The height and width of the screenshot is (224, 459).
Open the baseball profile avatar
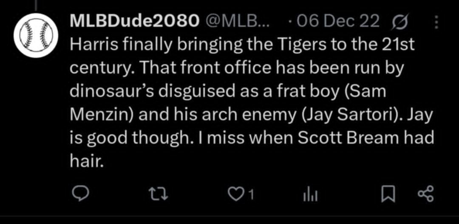point(37,35)
